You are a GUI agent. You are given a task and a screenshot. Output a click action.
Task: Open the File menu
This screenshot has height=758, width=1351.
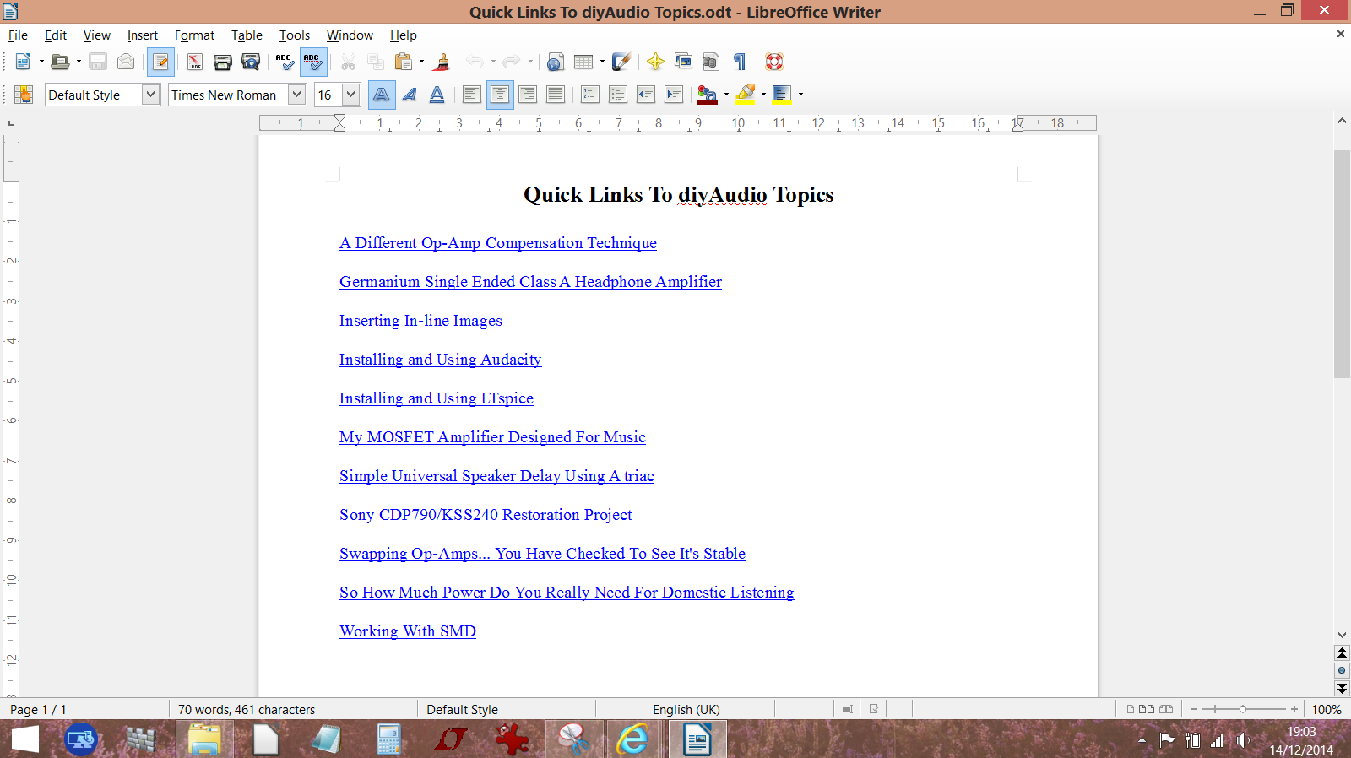pos(18,35)
